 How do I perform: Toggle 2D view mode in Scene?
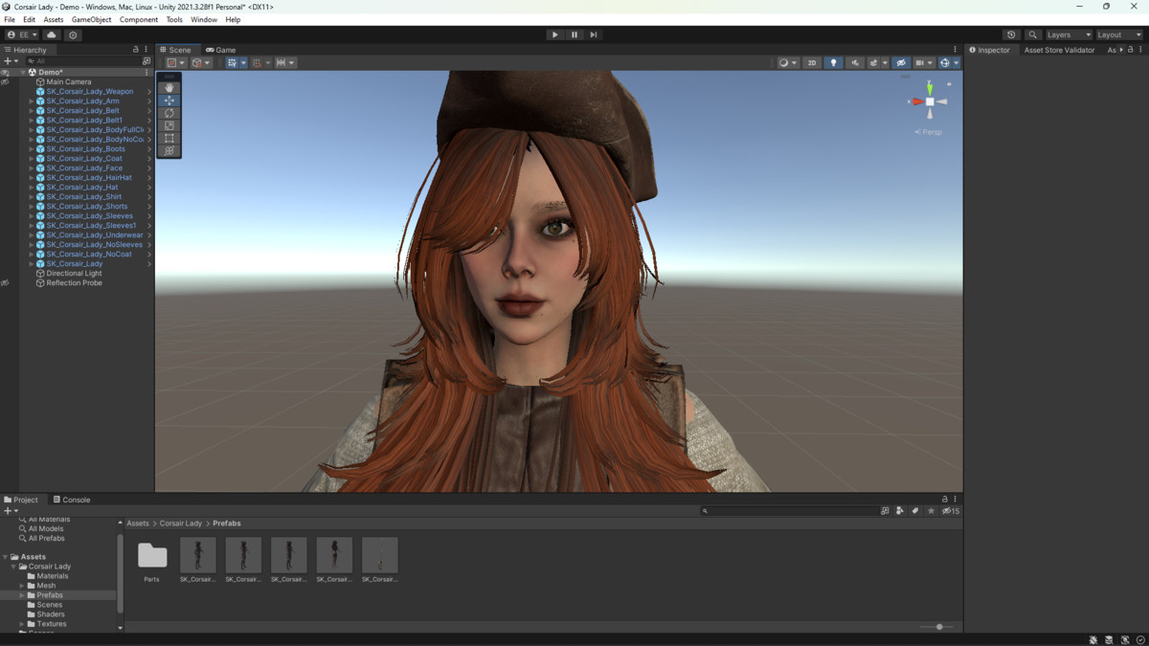point(812,63)
